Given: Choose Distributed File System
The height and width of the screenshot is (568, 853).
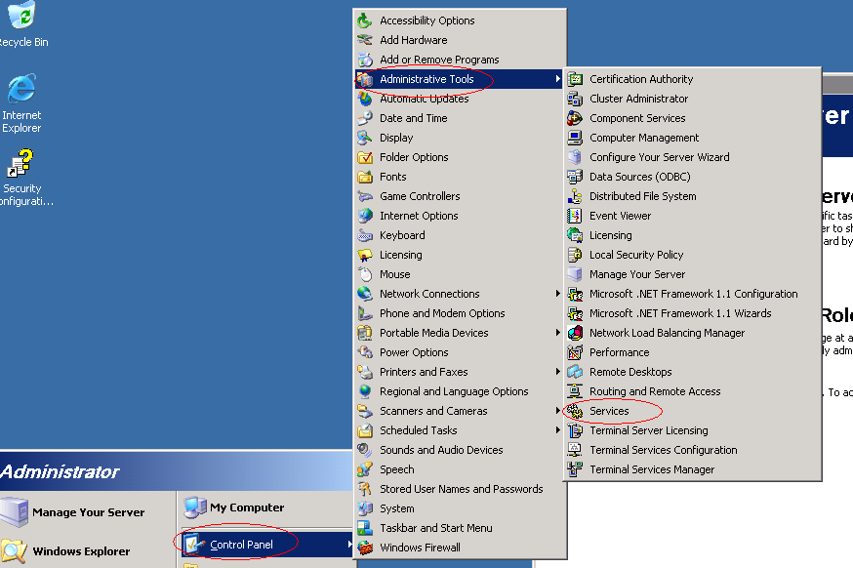Looking at the screenshot, I should 693,196.
